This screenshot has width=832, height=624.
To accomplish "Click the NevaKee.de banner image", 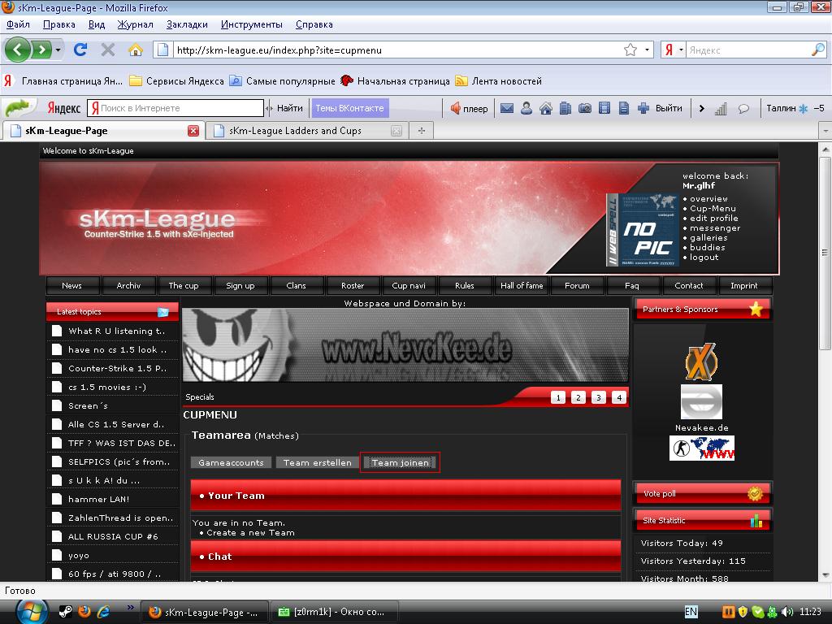I will click(405, 345).
